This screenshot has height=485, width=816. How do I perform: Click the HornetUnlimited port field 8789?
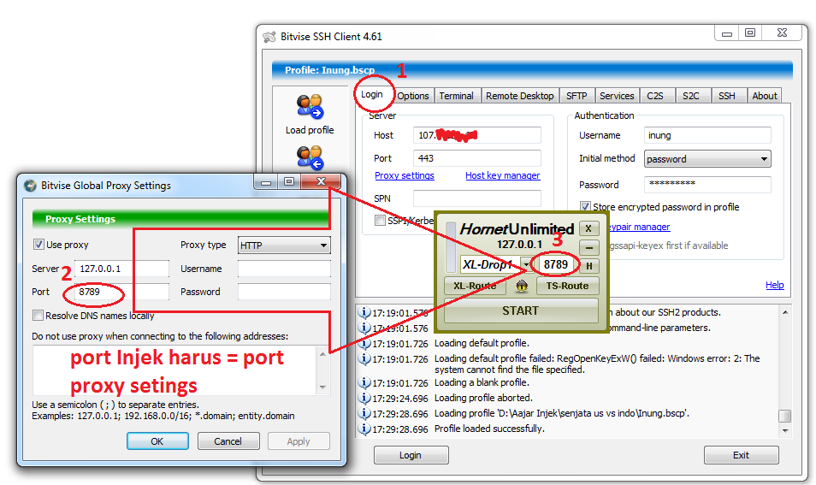pyautogui.click(x=556, y=265)
